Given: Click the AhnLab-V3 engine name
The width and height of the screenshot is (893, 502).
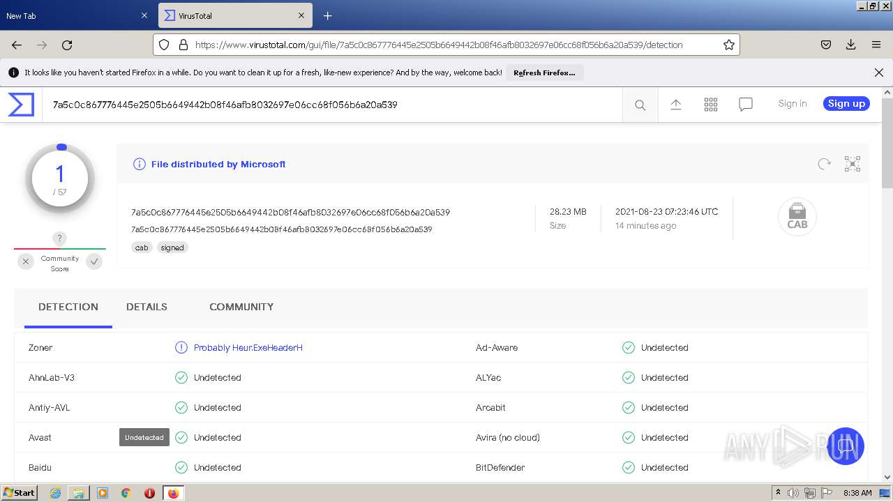Looking at the screenshot, I should pos(52,377).
